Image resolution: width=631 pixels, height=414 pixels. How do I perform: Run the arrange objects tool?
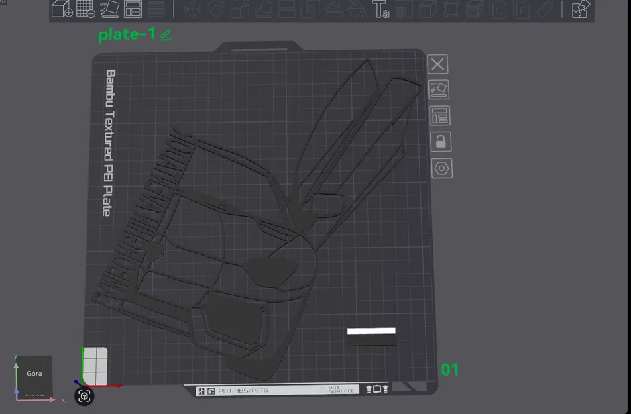[x=133, y=11]
